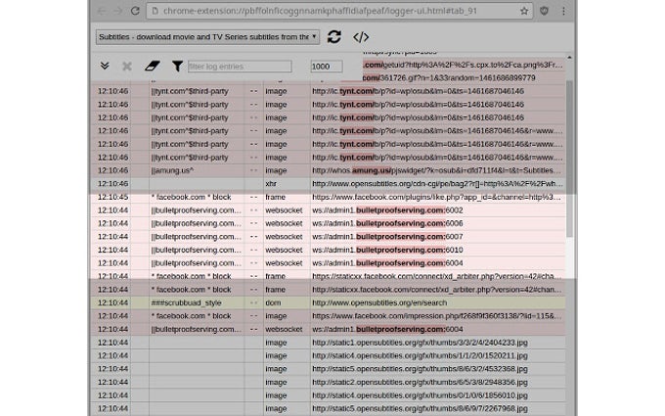The height and width of the screenshot is (416, 665).
Task: Focus the filter log entries field
Action: click(240, 67)
